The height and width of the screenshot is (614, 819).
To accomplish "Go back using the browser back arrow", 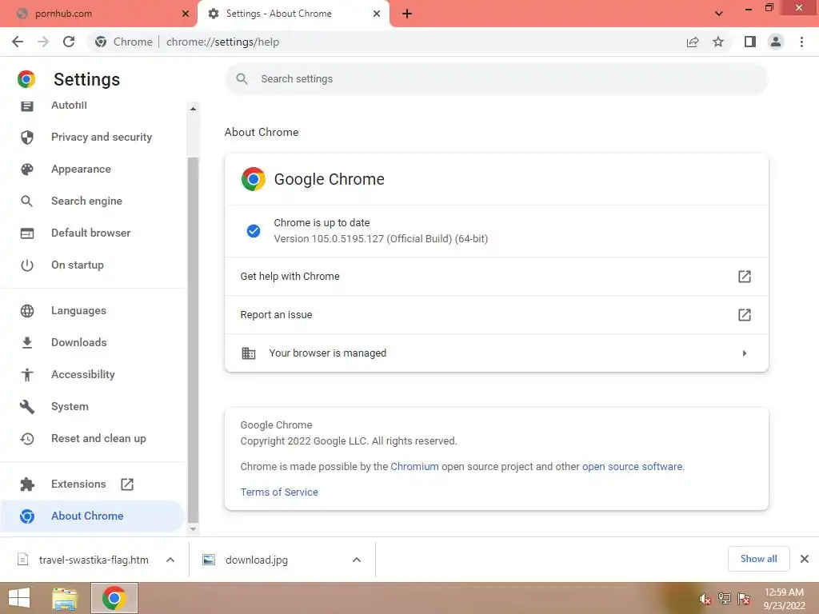I will 18,42.
